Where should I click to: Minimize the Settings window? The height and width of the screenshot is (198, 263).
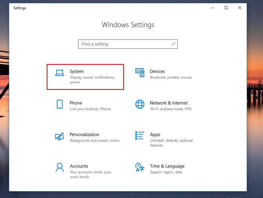coord(213,8)
